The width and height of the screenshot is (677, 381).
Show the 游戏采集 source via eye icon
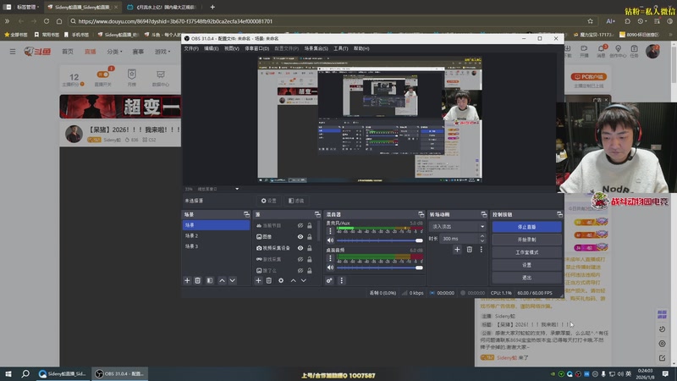(x=300, y=259)
